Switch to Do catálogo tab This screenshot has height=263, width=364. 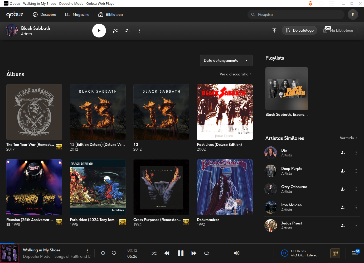click(300, 30)
